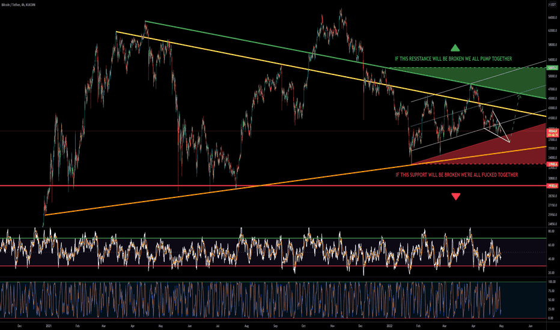The height and width of the screenshot is (330, 560).
Task: Click the red current price label on the price axis
Action: tap(553, 133)
